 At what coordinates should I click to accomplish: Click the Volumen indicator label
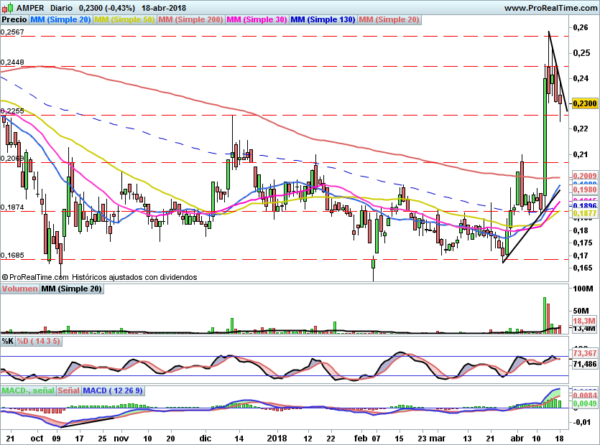click(19, 289)
